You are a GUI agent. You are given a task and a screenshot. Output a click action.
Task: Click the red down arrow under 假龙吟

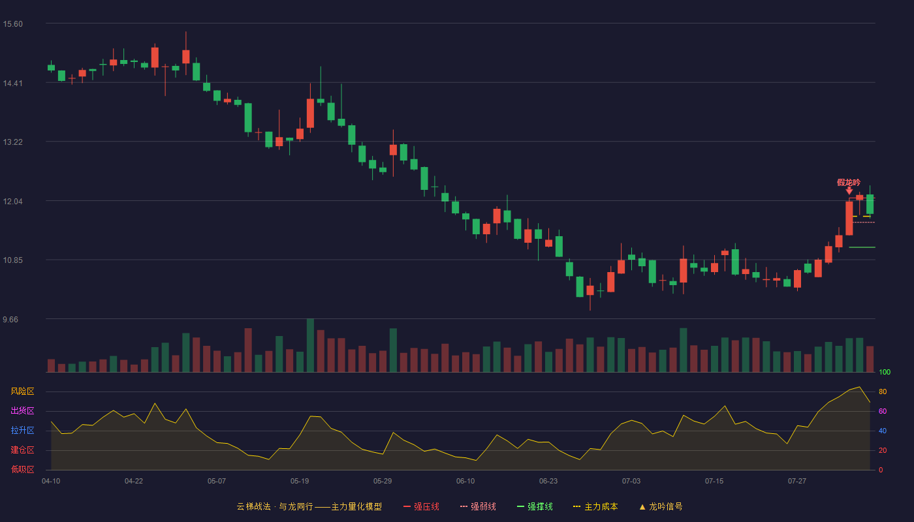[849, 191]
